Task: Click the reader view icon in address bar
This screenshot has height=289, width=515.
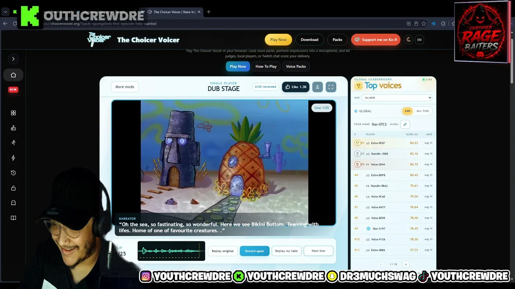Action: click(416, 24)
